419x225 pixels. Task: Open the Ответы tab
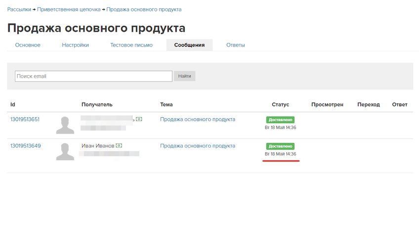tap(236, 45)
